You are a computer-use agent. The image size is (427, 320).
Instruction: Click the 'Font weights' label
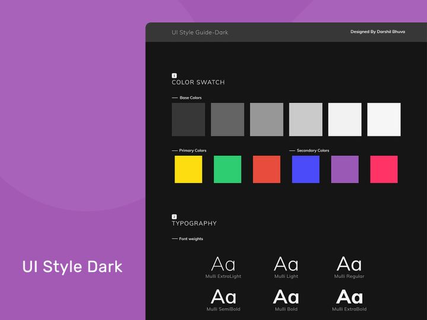191,239
